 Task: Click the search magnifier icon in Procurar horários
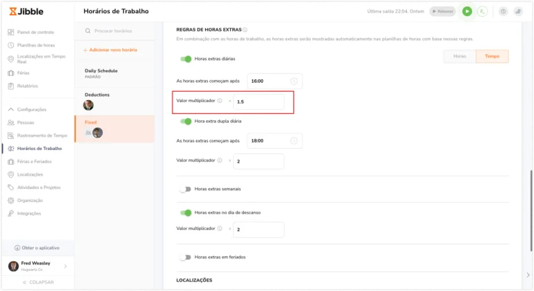pyautogui.click(x=88, y=31)
